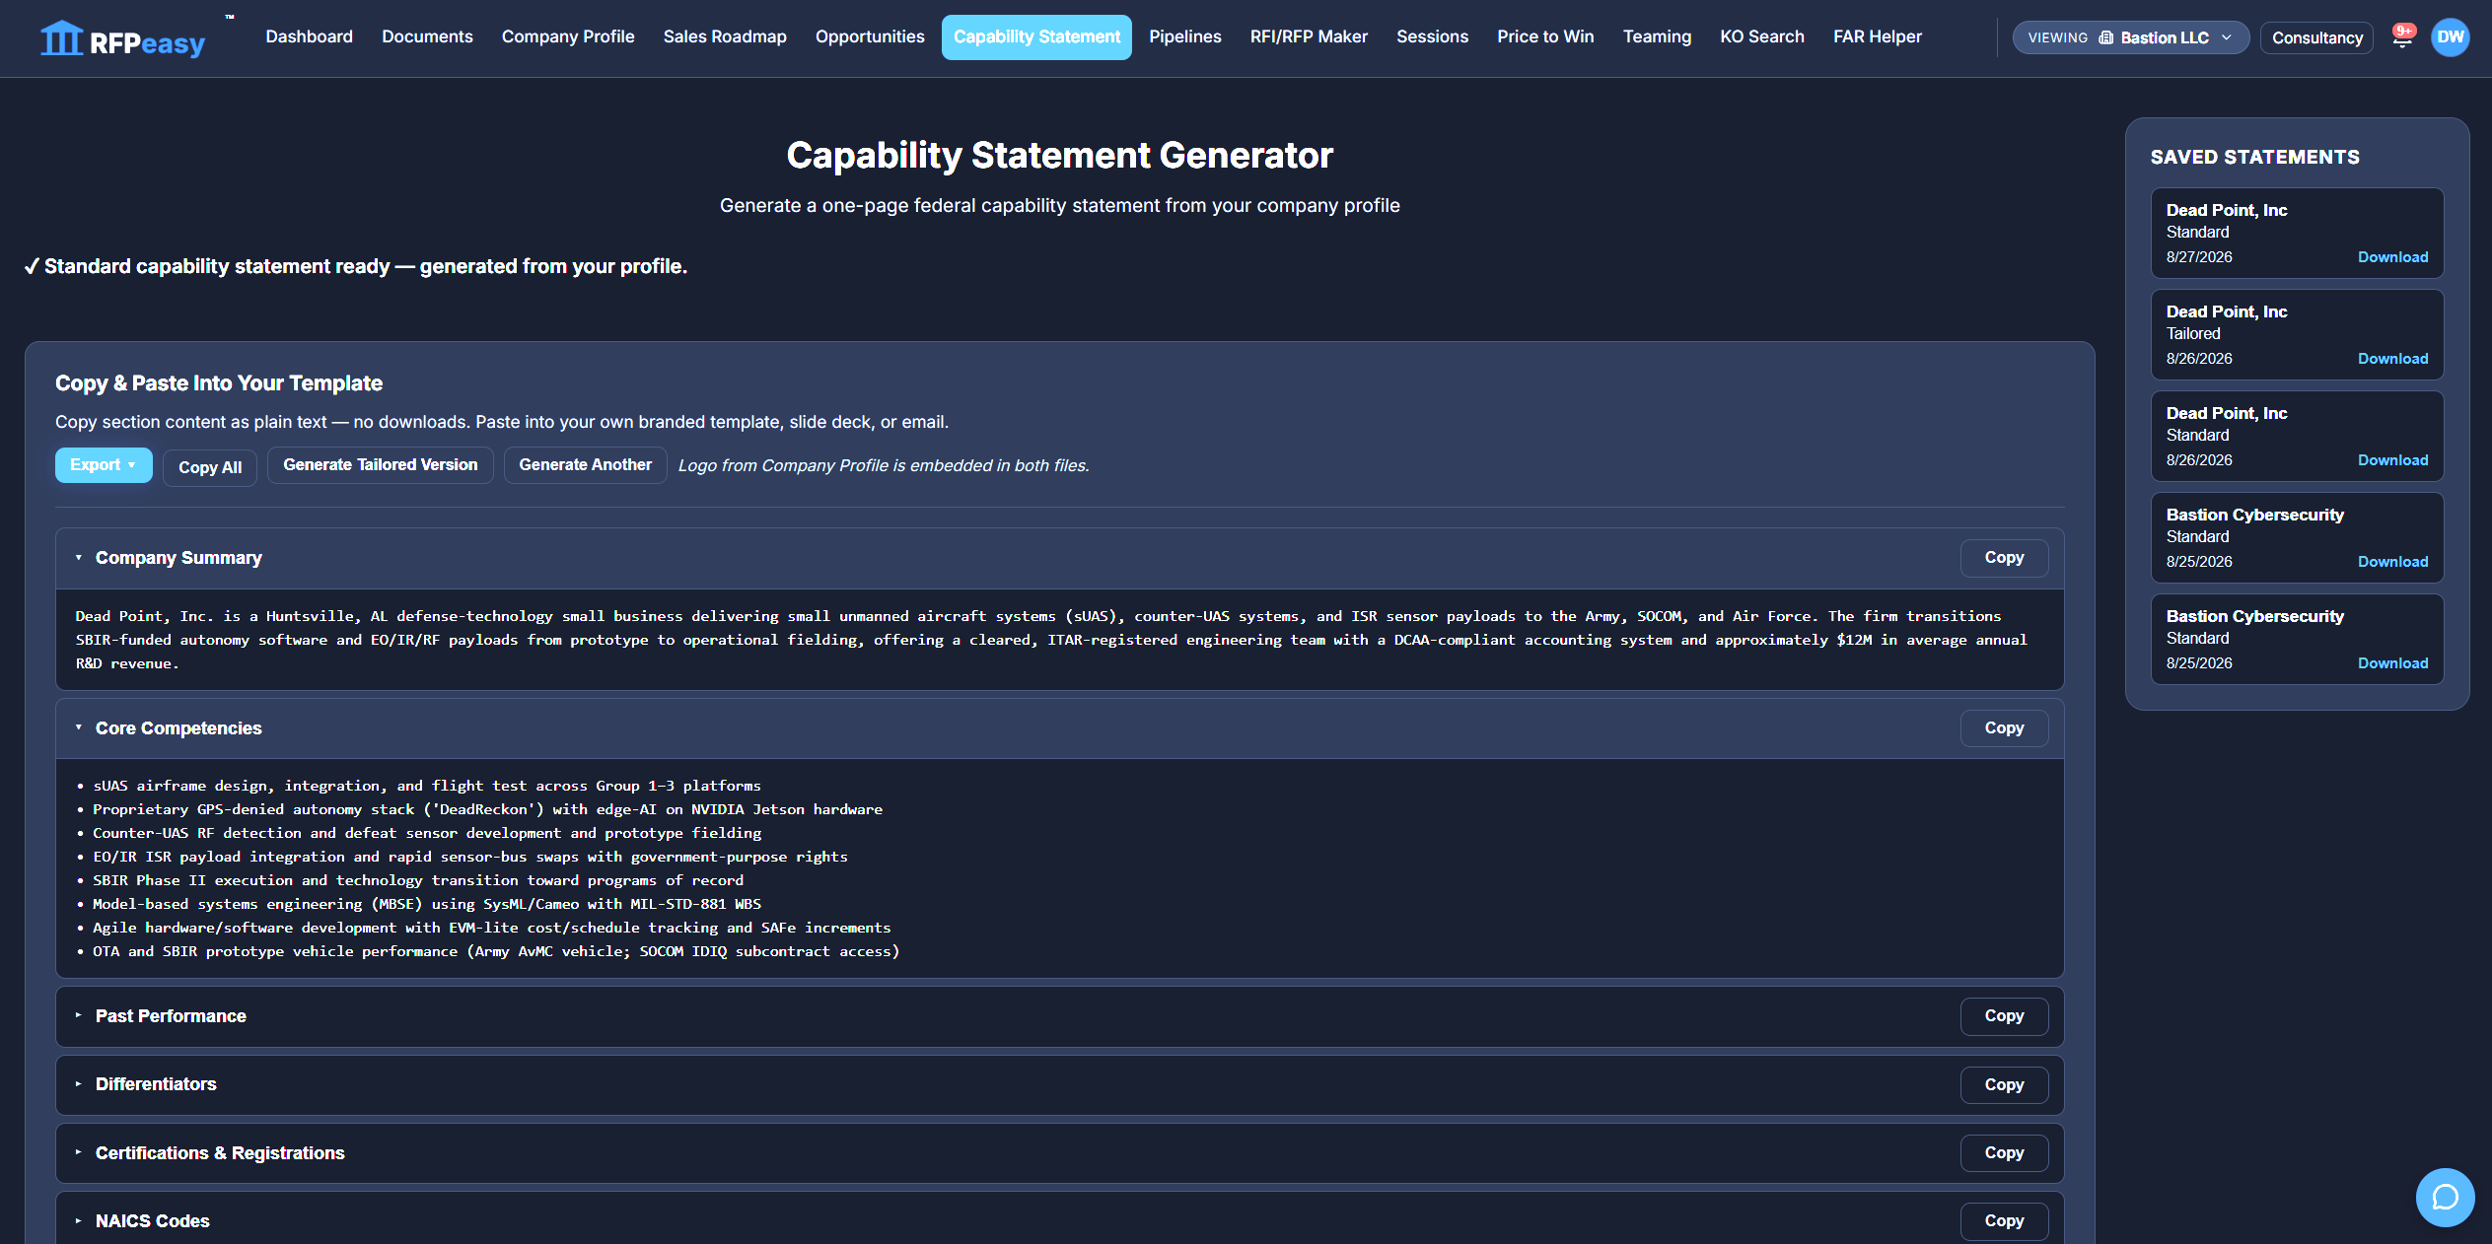Image resolution: width=2492 pixels, height=1244 pixels.
Task: Open the DW user avatar menu
Action: [x=2451, y=37]
